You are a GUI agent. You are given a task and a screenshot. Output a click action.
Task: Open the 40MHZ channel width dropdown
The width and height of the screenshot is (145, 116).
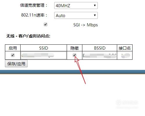coord(76,6)
